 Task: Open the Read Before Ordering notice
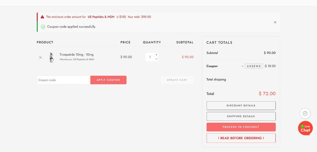[241, 138]
